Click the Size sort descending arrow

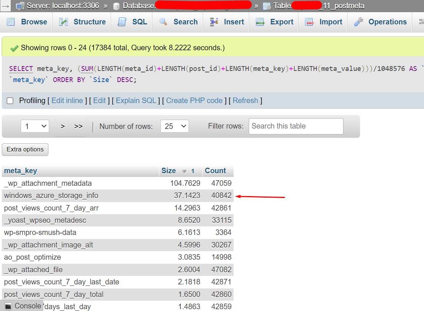point(184,171)
